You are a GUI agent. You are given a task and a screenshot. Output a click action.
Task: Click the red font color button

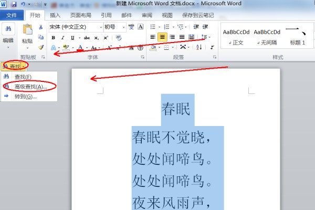(x=80, y=48)
